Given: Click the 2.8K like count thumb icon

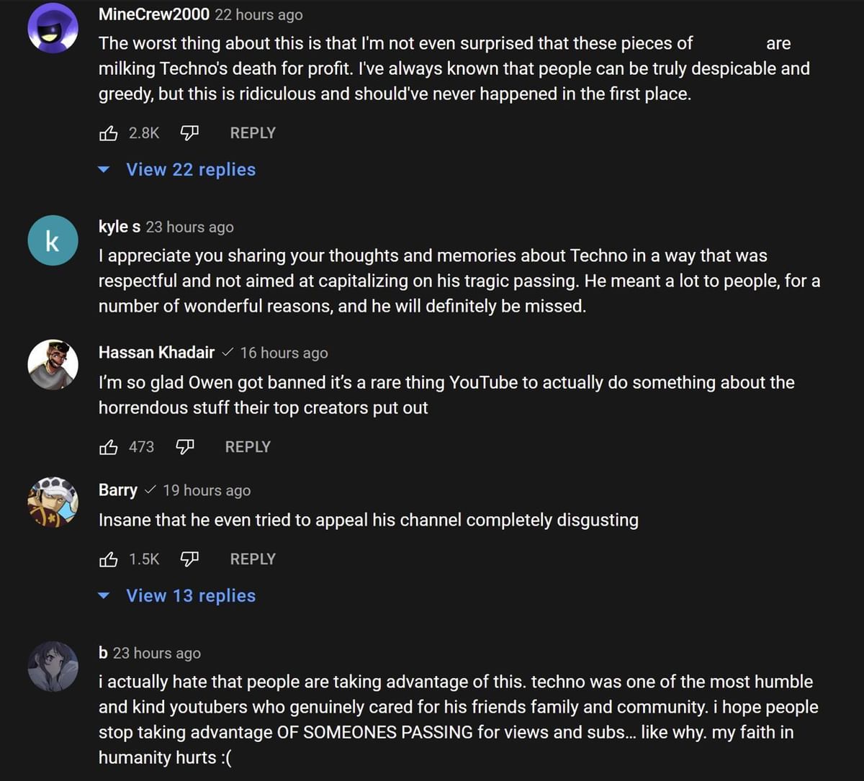Looking at the screenshot, I should pyautogui.click(x=109, y=132).
